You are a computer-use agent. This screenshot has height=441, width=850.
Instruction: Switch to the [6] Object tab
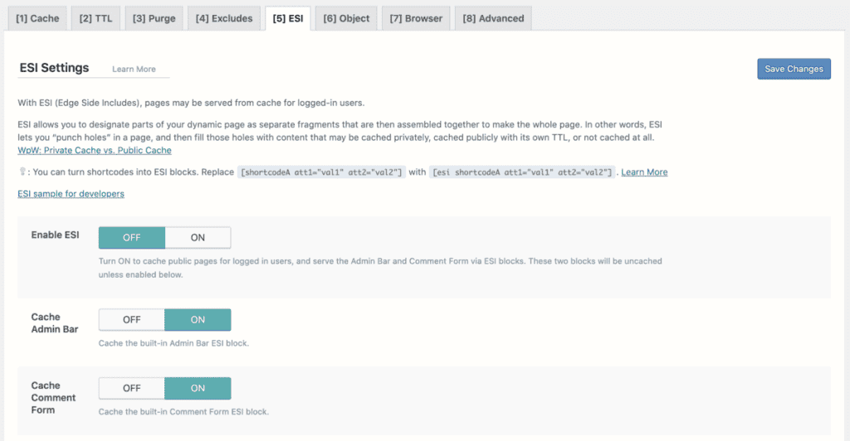coord(346,18)
